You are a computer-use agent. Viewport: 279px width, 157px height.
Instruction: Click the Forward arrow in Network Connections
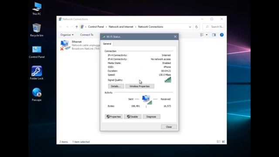coord(67,27)
